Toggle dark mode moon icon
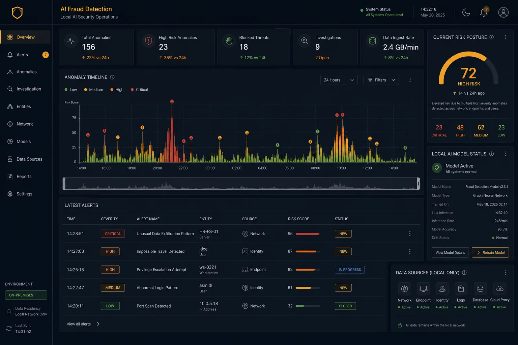The height and width of the screenshot is (345, 518). click(x=466, y=12)
